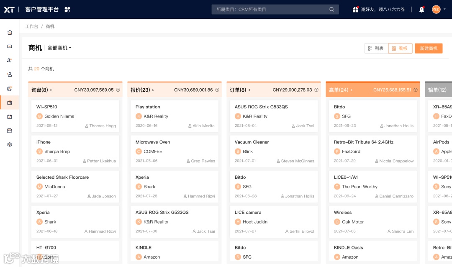
Task: Open the route/leads icon in the sidebar
Action: point(10,60)
